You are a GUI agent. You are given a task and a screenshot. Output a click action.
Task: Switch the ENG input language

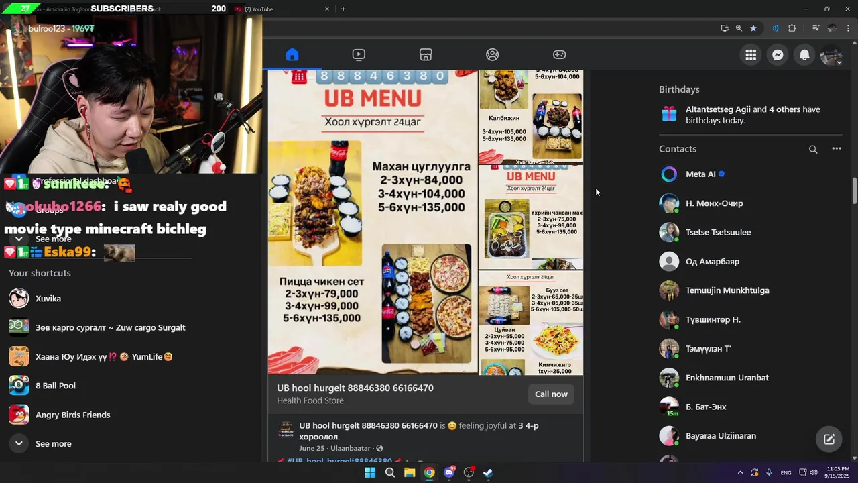pos(786,472)
